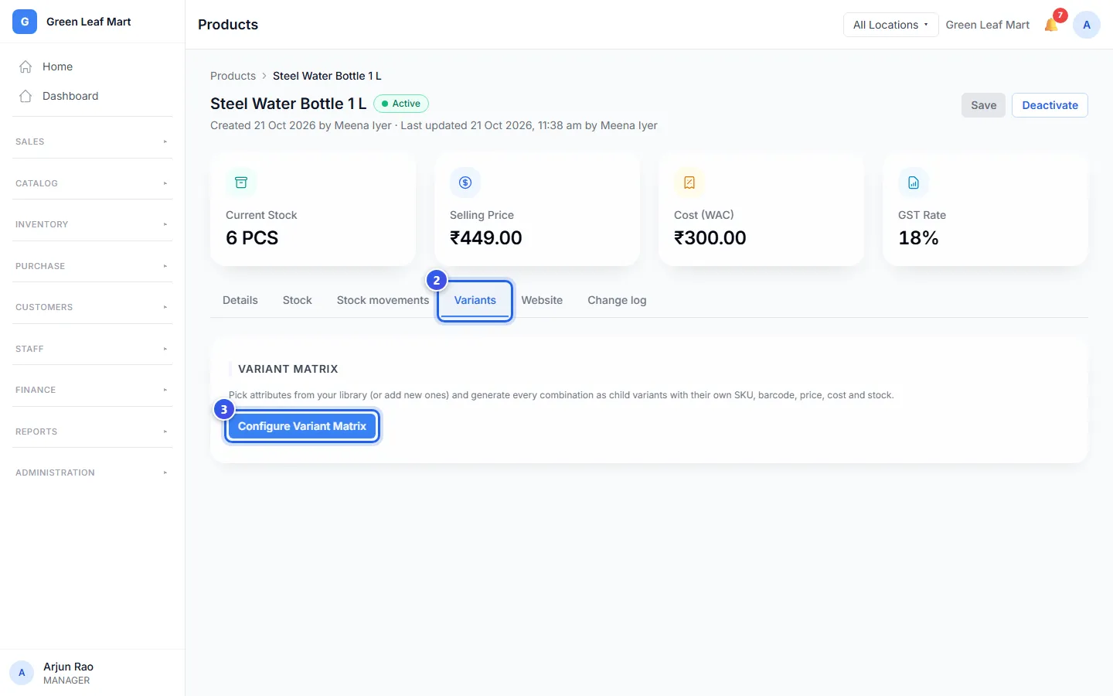This screenshot has height=696, width=1113.
Task: Expand the Administration section
Action: tap(92, 473)
